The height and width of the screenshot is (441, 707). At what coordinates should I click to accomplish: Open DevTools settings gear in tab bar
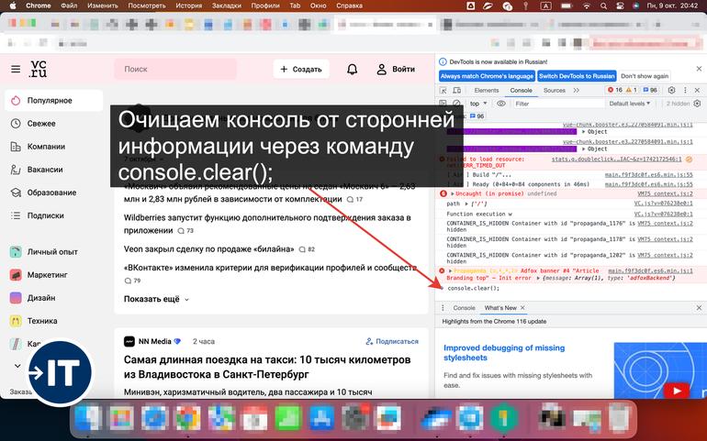(x=671, y=90)
